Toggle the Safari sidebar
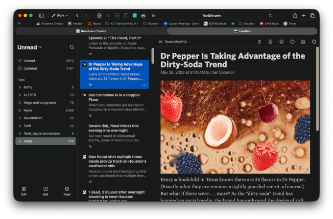The width and height of the screenshot is (333, 219). click(42, 16)
